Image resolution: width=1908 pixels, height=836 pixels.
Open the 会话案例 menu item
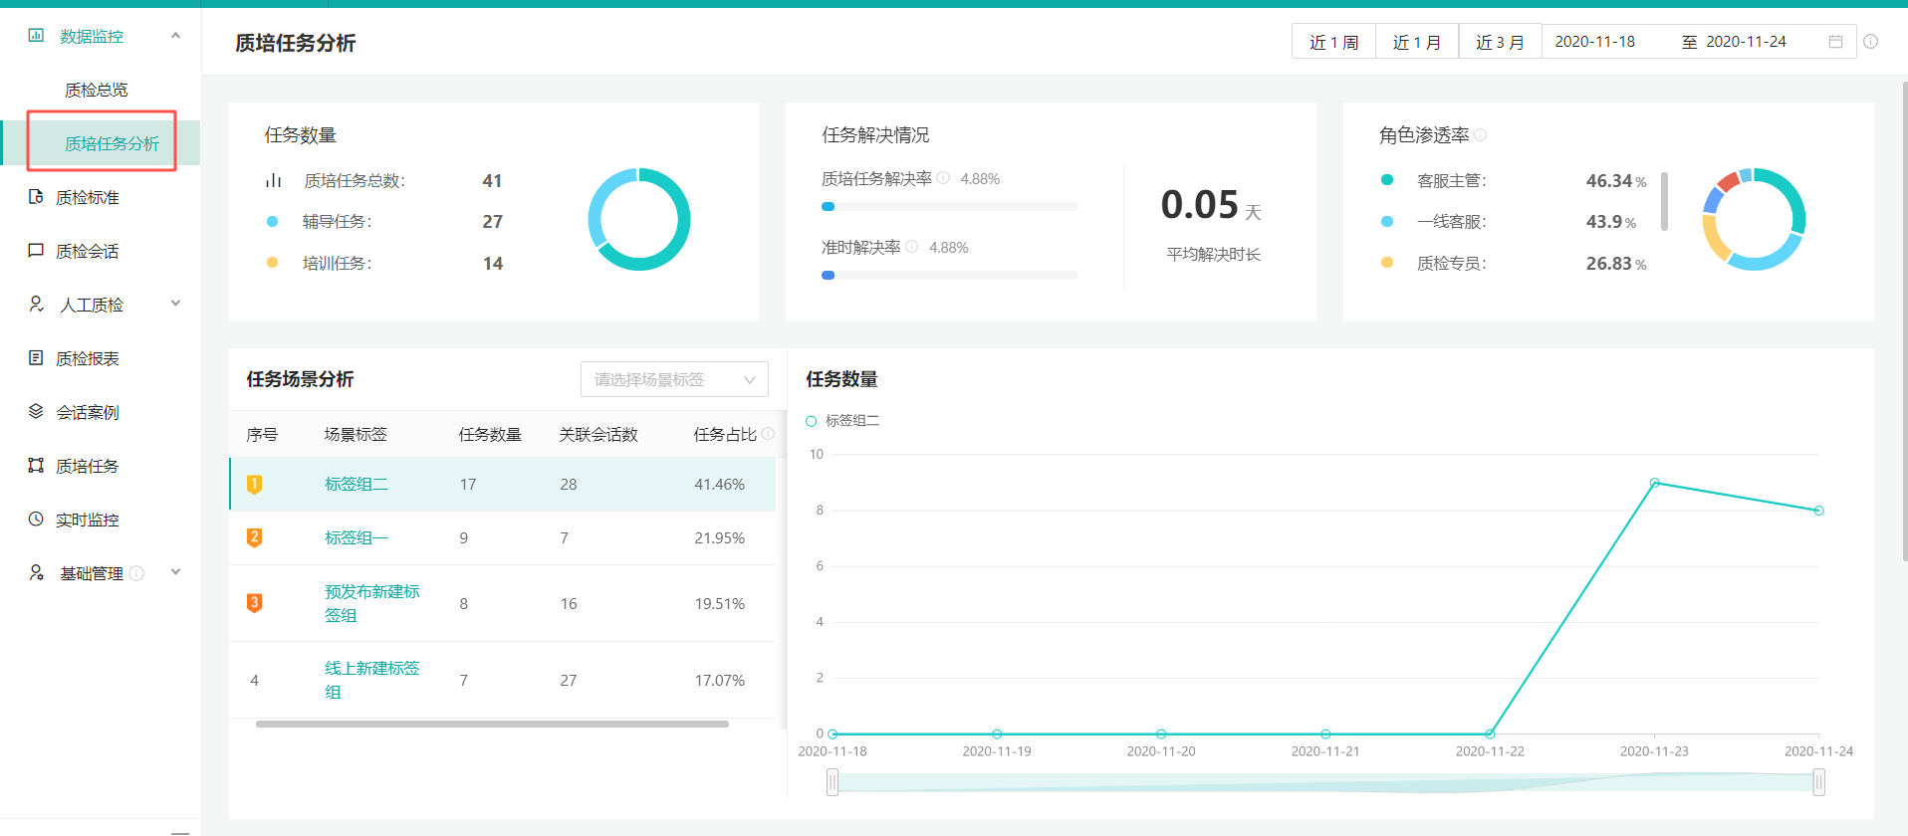pyautogui.click(x=88, y=412)
